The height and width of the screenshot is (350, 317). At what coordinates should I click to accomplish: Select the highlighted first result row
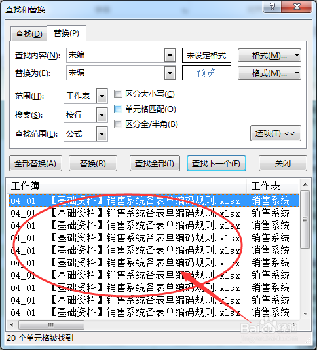point(154,201)
